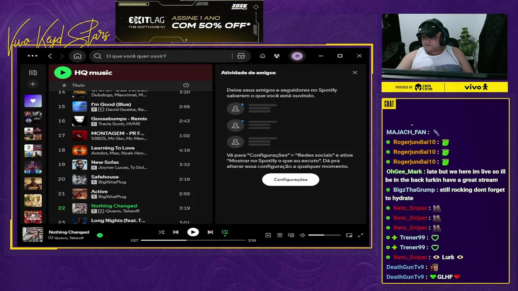Go forward with the right arrow
This screenshot has height=291, width=518.
(x=62, y=56)
